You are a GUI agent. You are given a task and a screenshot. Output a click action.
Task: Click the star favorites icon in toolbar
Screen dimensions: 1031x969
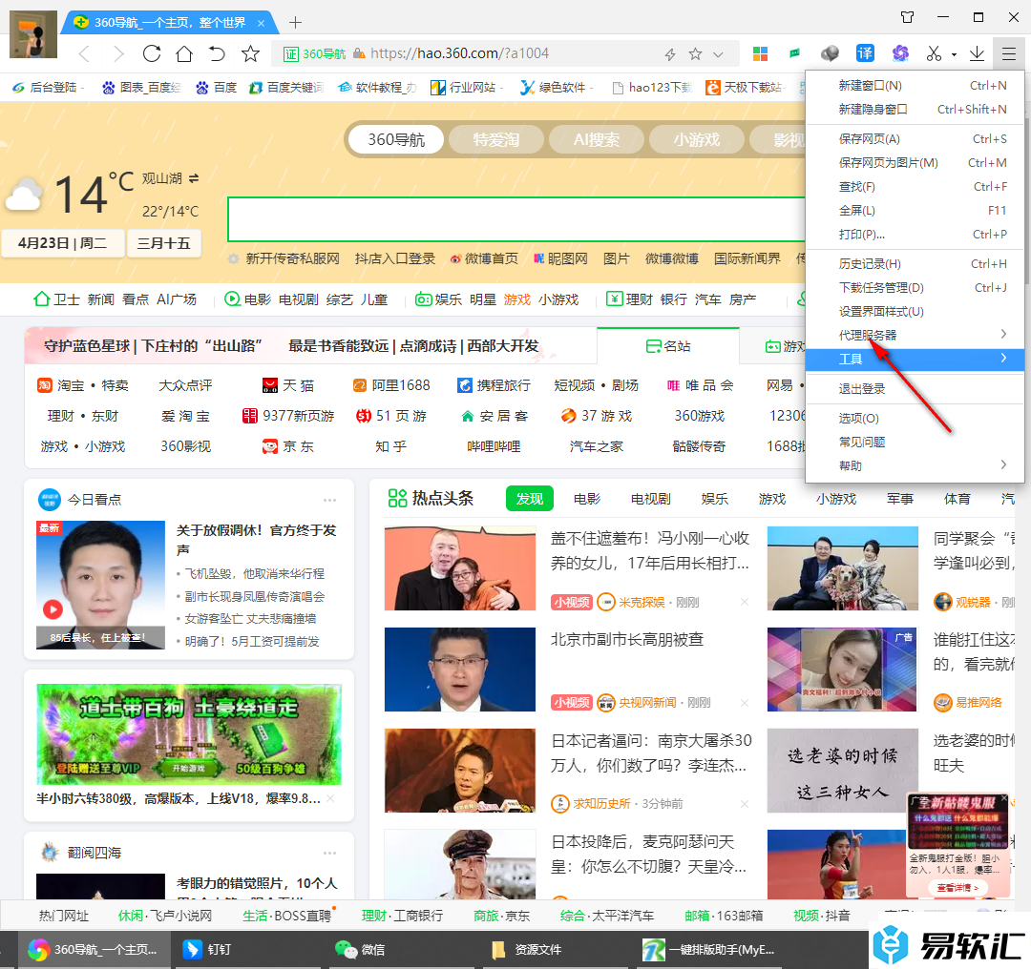pyautogui.click(x=250, y=53)
